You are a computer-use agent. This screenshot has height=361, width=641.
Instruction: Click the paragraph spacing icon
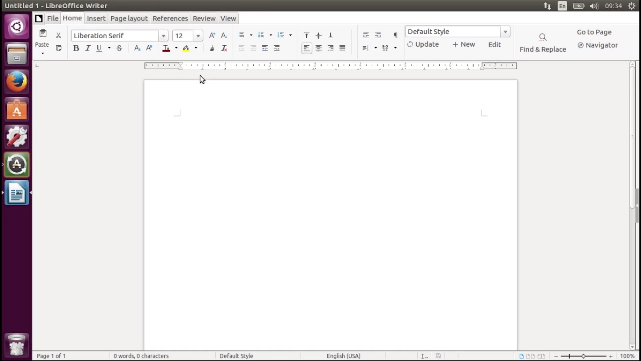(385, 48)
